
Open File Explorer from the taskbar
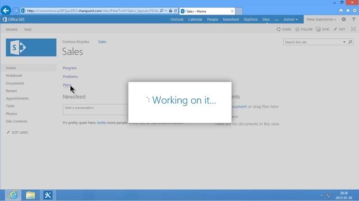(x=30, y=195)
